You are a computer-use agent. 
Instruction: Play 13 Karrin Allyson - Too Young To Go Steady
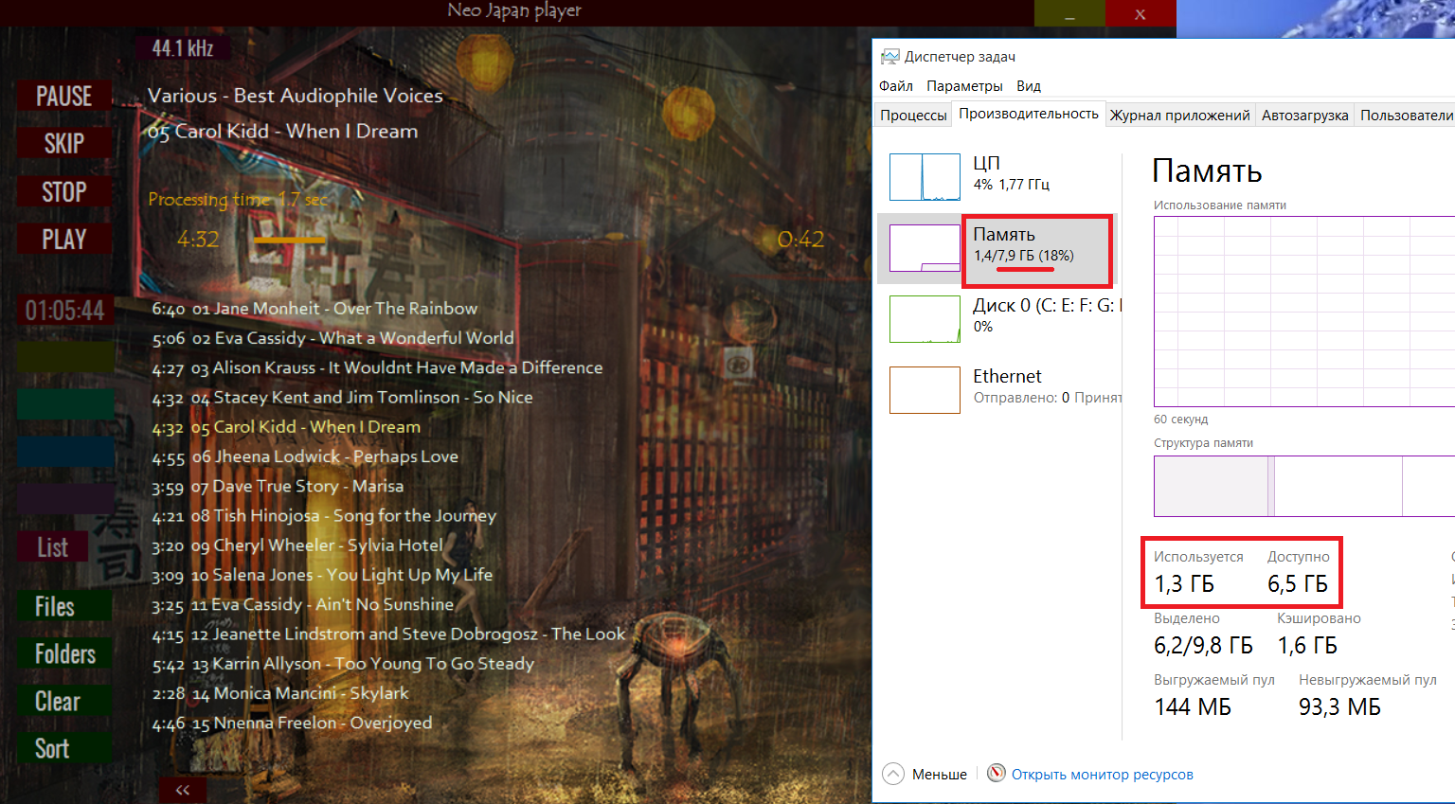point(343,664)
